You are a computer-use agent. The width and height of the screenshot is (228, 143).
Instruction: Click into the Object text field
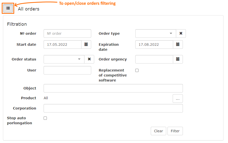[113, 88]
